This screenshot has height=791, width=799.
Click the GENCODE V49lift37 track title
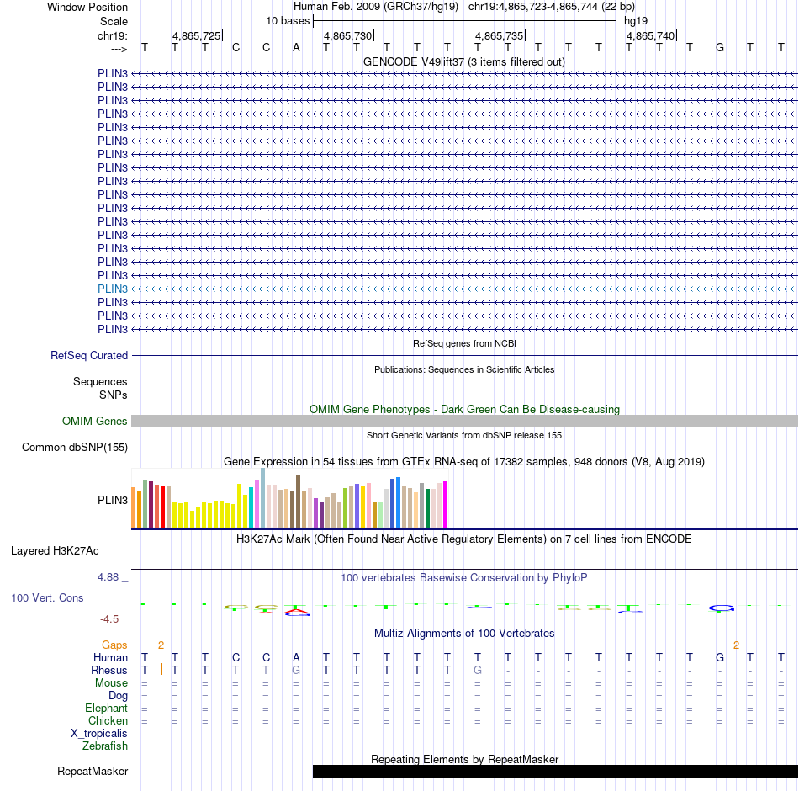click(x=463, y=61)
